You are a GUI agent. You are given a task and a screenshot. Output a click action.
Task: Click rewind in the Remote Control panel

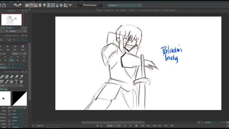click(x=8, y=50)
